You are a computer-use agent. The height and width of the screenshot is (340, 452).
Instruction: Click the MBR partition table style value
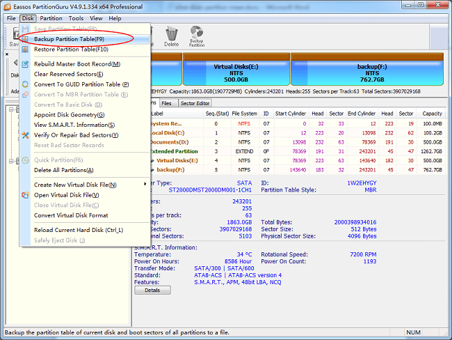tap(371, 190)
